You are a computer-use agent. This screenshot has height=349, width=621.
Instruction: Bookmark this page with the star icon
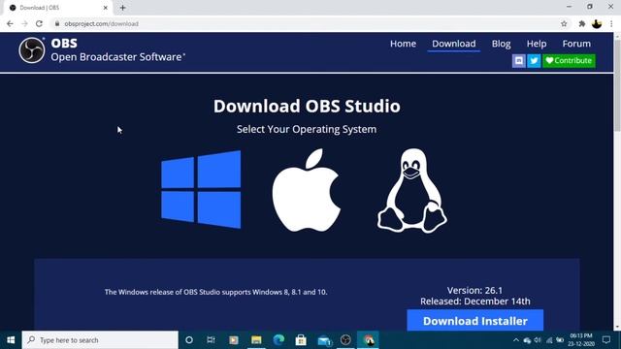[564, 23]
